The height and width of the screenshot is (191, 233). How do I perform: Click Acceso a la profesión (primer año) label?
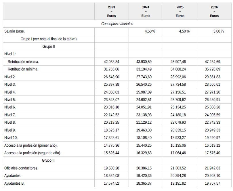pyautogui.click(x=31, y=146)
